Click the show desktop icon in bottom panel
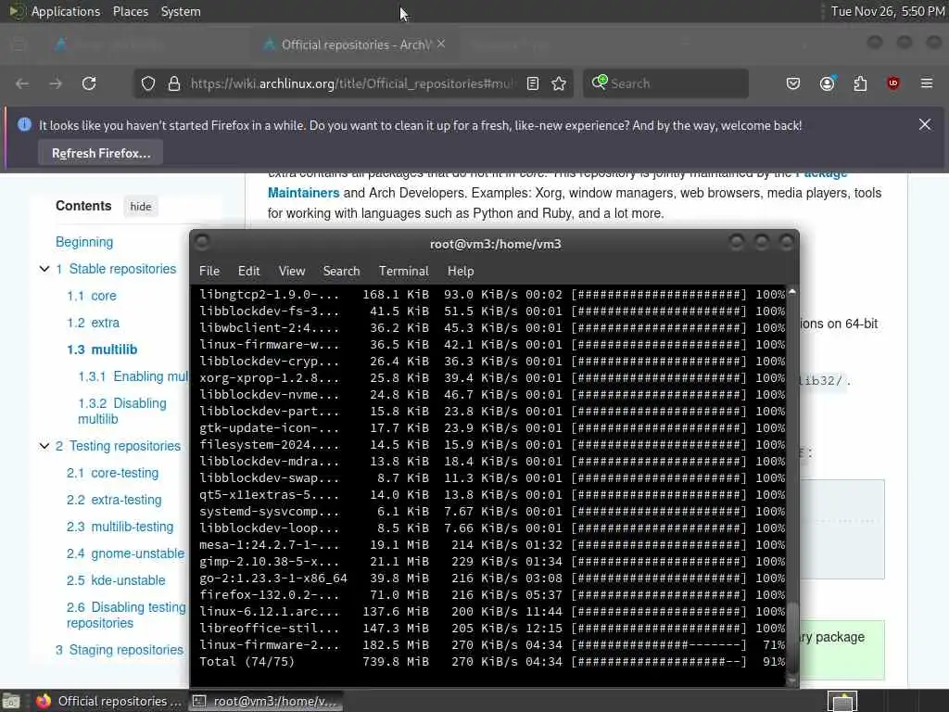The height and width of the screenshot is (712, 949). coord(11,701)
